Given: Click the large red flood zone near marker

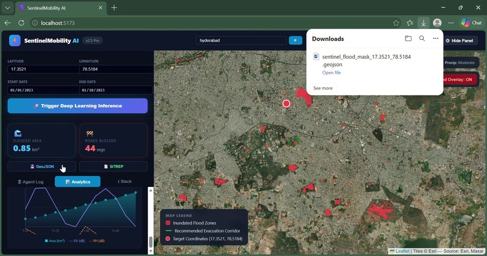Looking at the screenshot, I should (304, 96).
